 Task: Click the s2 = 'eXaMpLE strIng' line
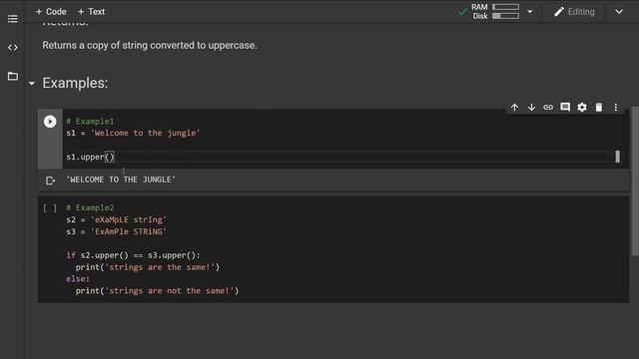tap(116, 219)
